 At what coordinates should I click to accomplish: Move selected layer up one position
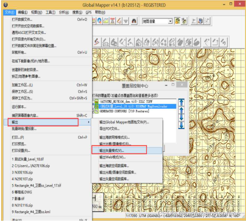[181, 110]
